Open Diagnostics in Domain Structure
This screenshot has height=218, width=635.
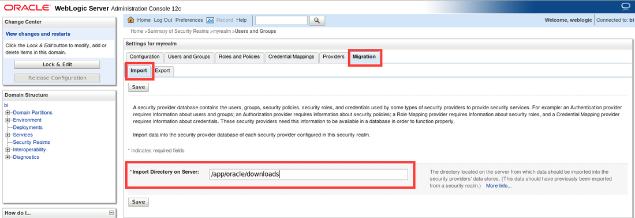click(x=26, y=157)
